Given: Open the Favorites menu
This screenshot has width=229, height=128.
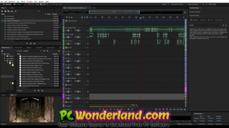Looking at the screenshot, I should pos(30,1).
